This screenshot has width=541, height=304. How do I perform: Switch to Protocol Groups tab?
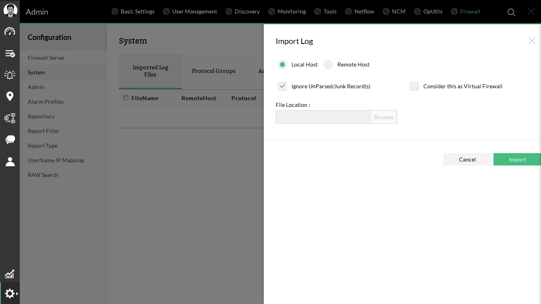[x=214, y=71]
